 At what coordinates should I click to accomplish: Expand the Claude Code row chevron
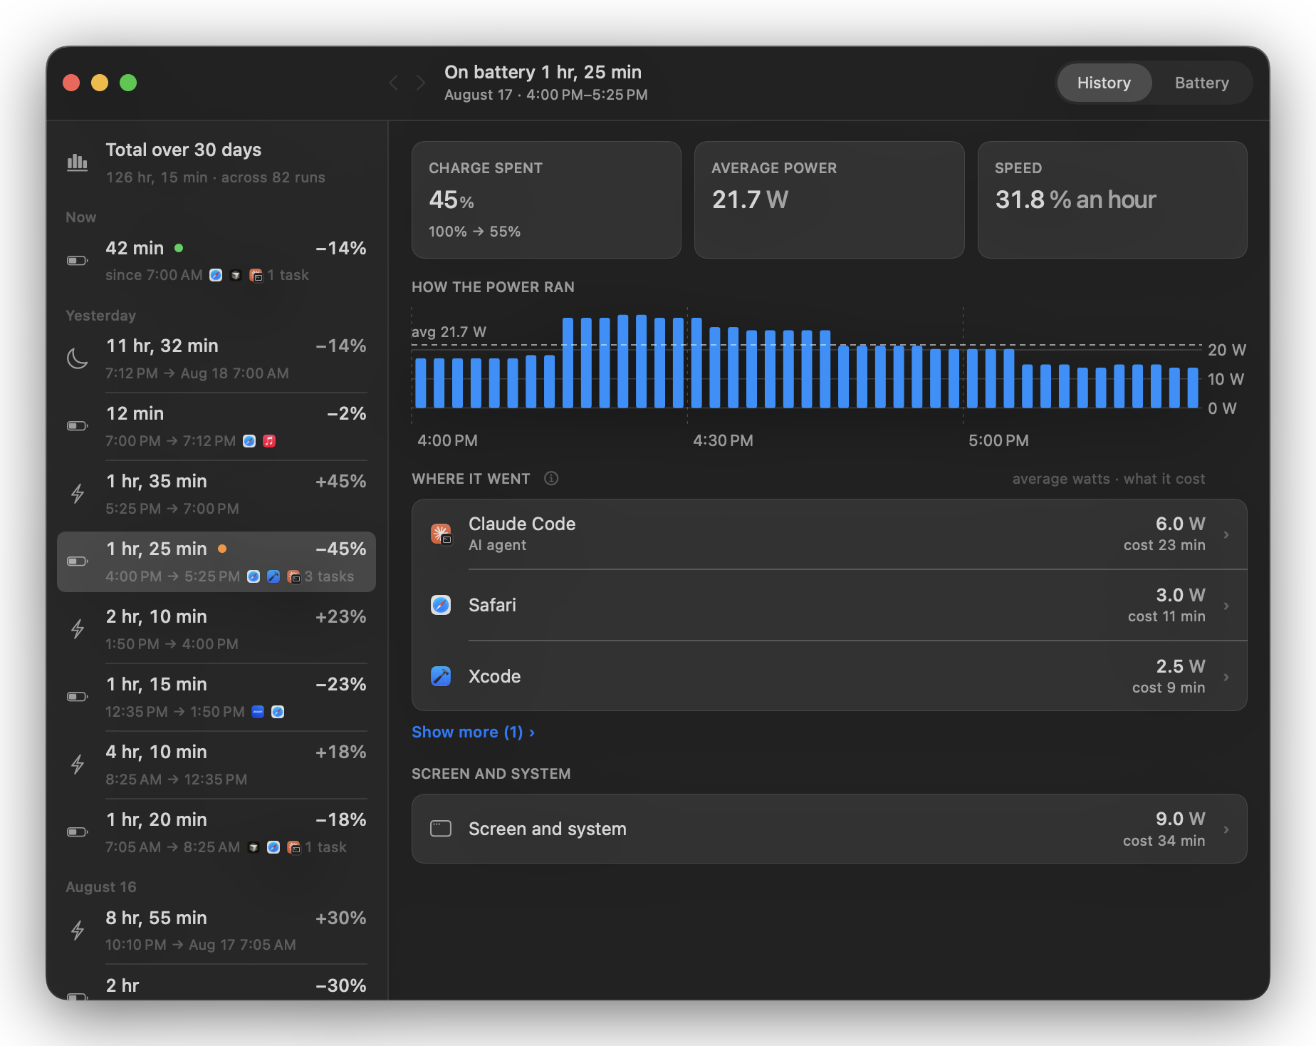1226,534
